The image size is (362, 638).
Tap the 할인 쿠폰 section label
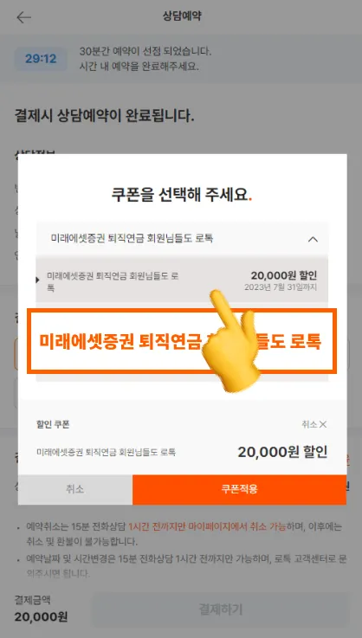53,424
